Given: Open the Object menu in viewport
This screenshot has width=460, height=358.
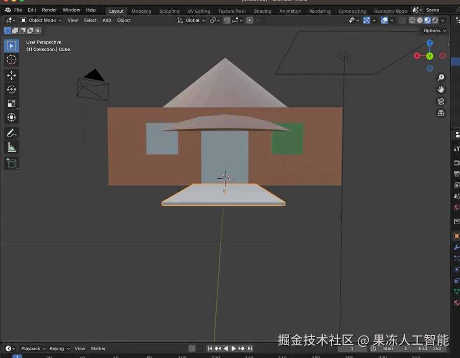Looking at the screenshot, I should (x=124, y=20).
